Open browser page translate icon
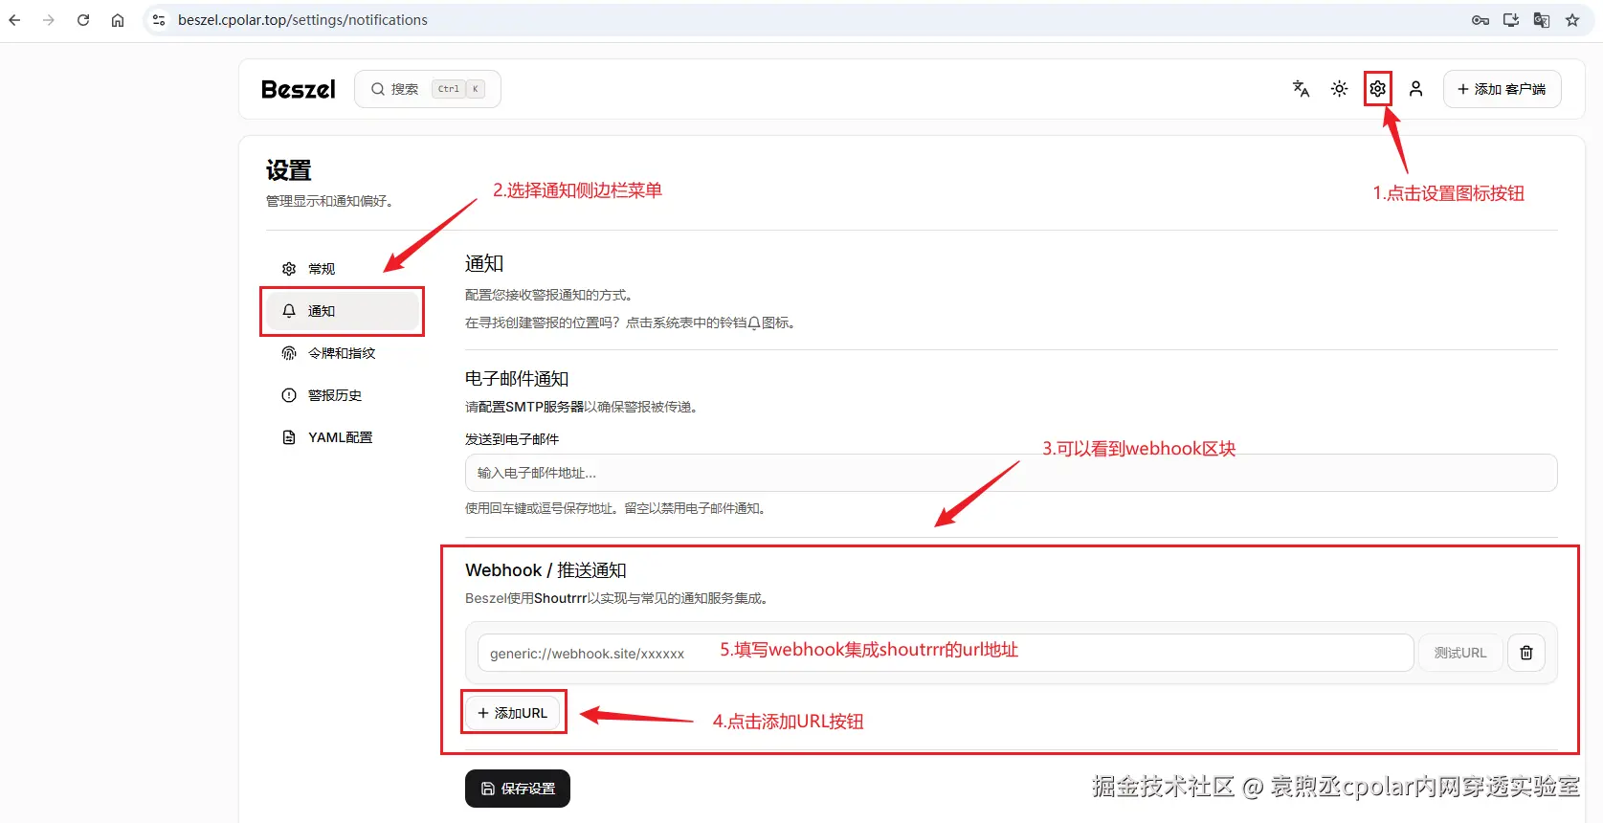 click(1542, 20)
